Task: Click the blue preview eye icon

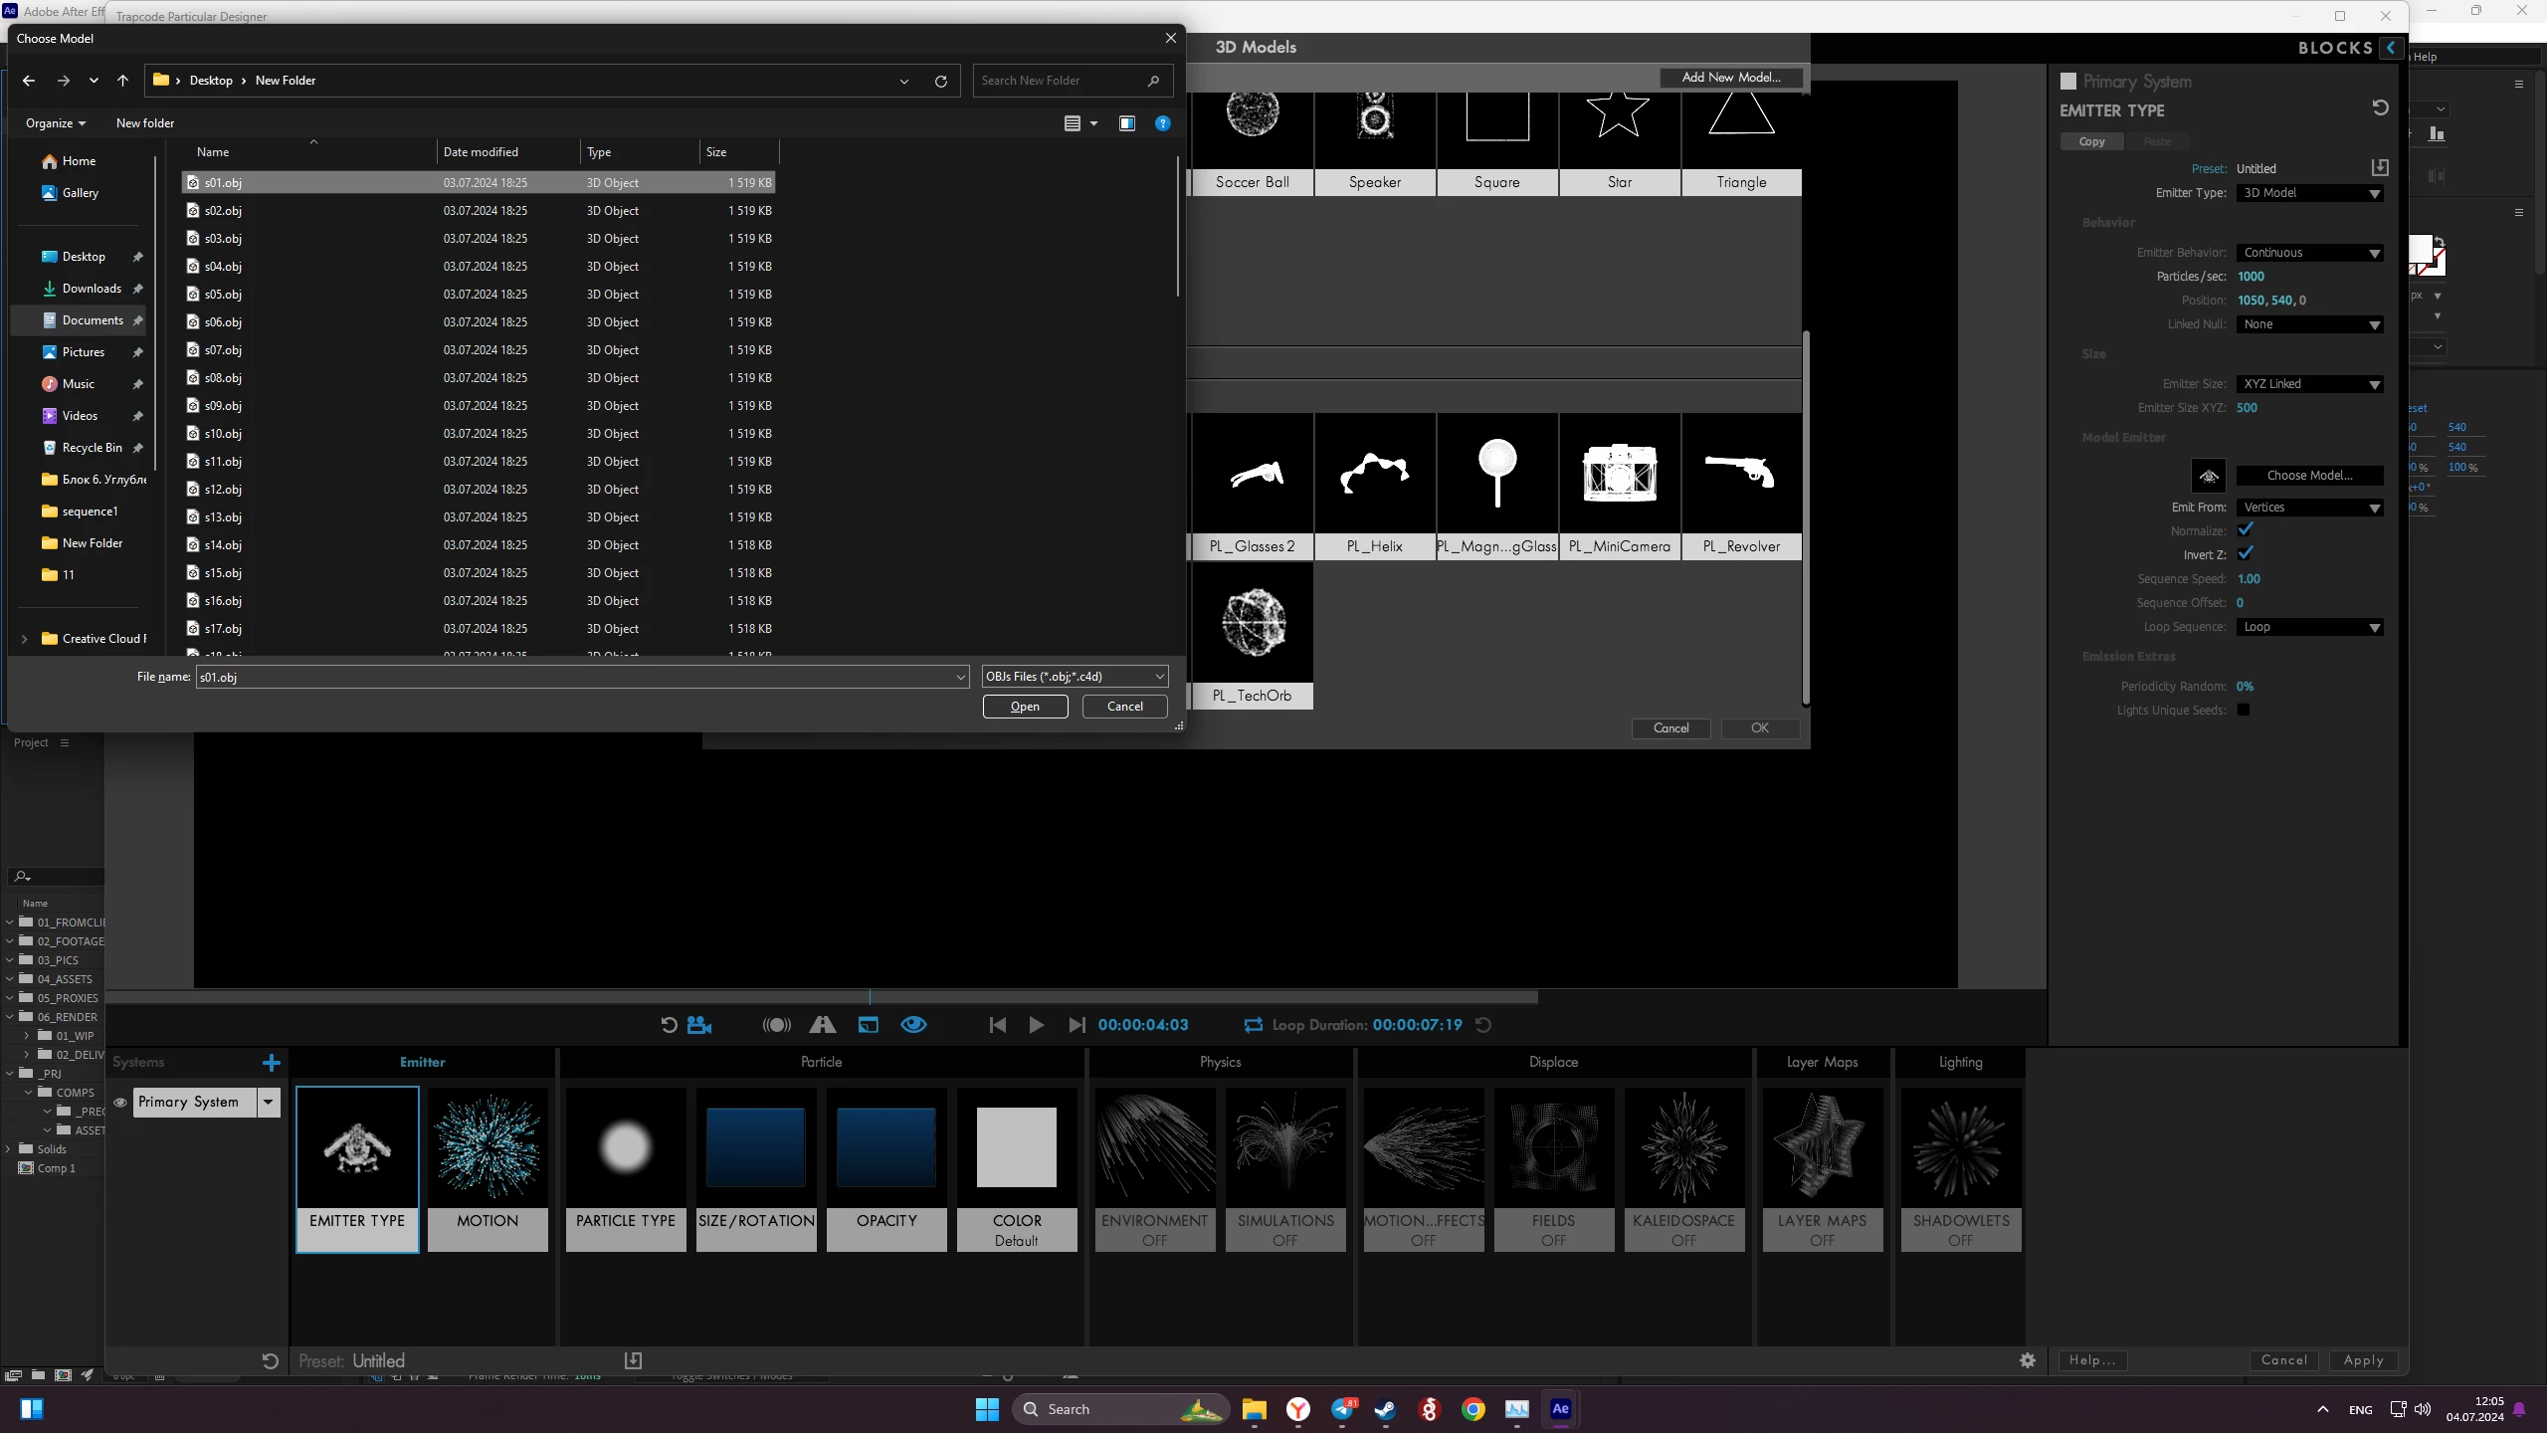Action: coord(913,1025)
